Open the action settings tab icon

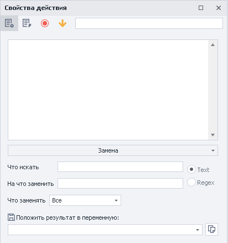click(x=9, y=23)
